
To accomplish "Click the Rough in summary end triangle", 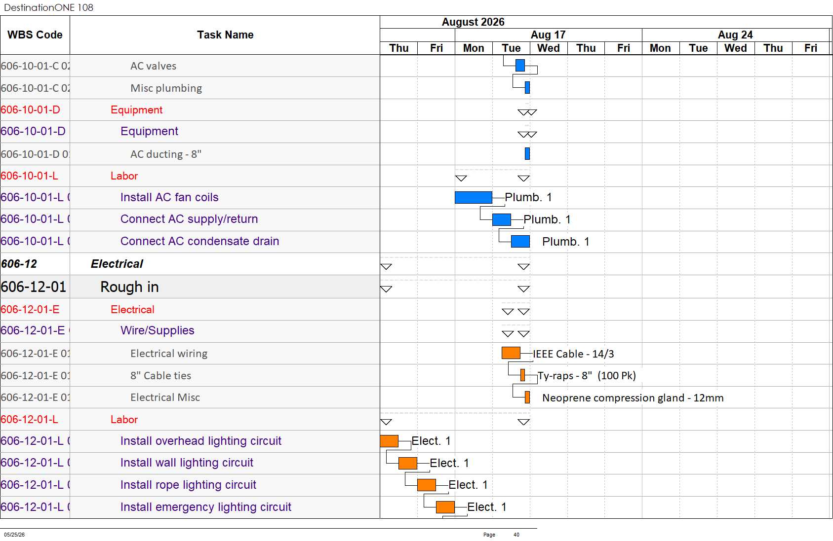I will (x=523, y=289).
